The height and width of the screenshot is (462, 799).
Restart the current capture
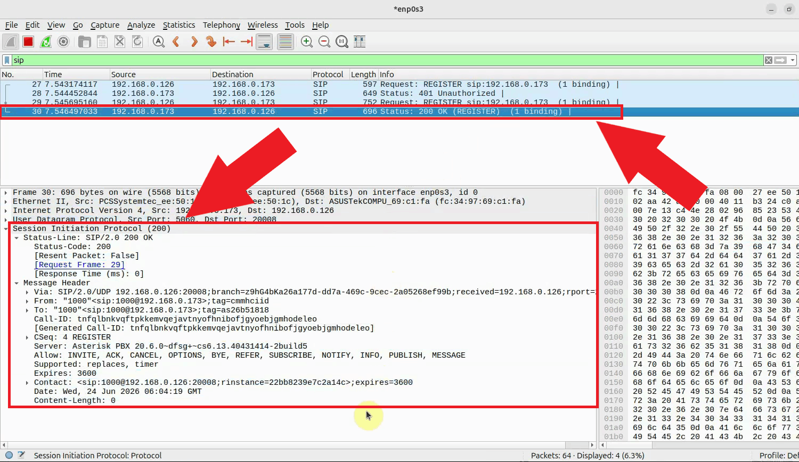point(46,42)
